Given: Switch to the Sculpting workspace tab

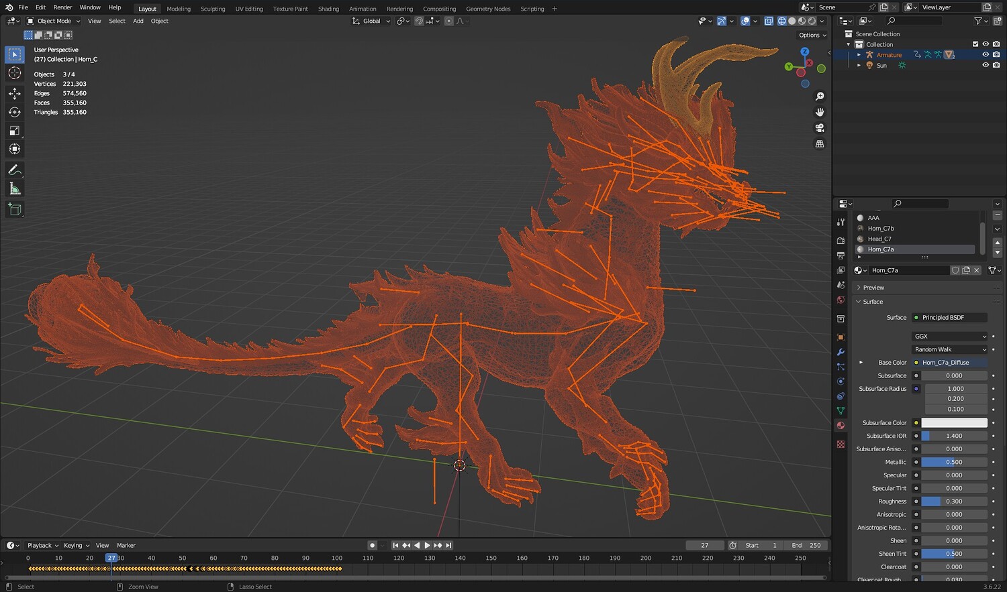Looking at the screenshot, I should tap(213, 9).
